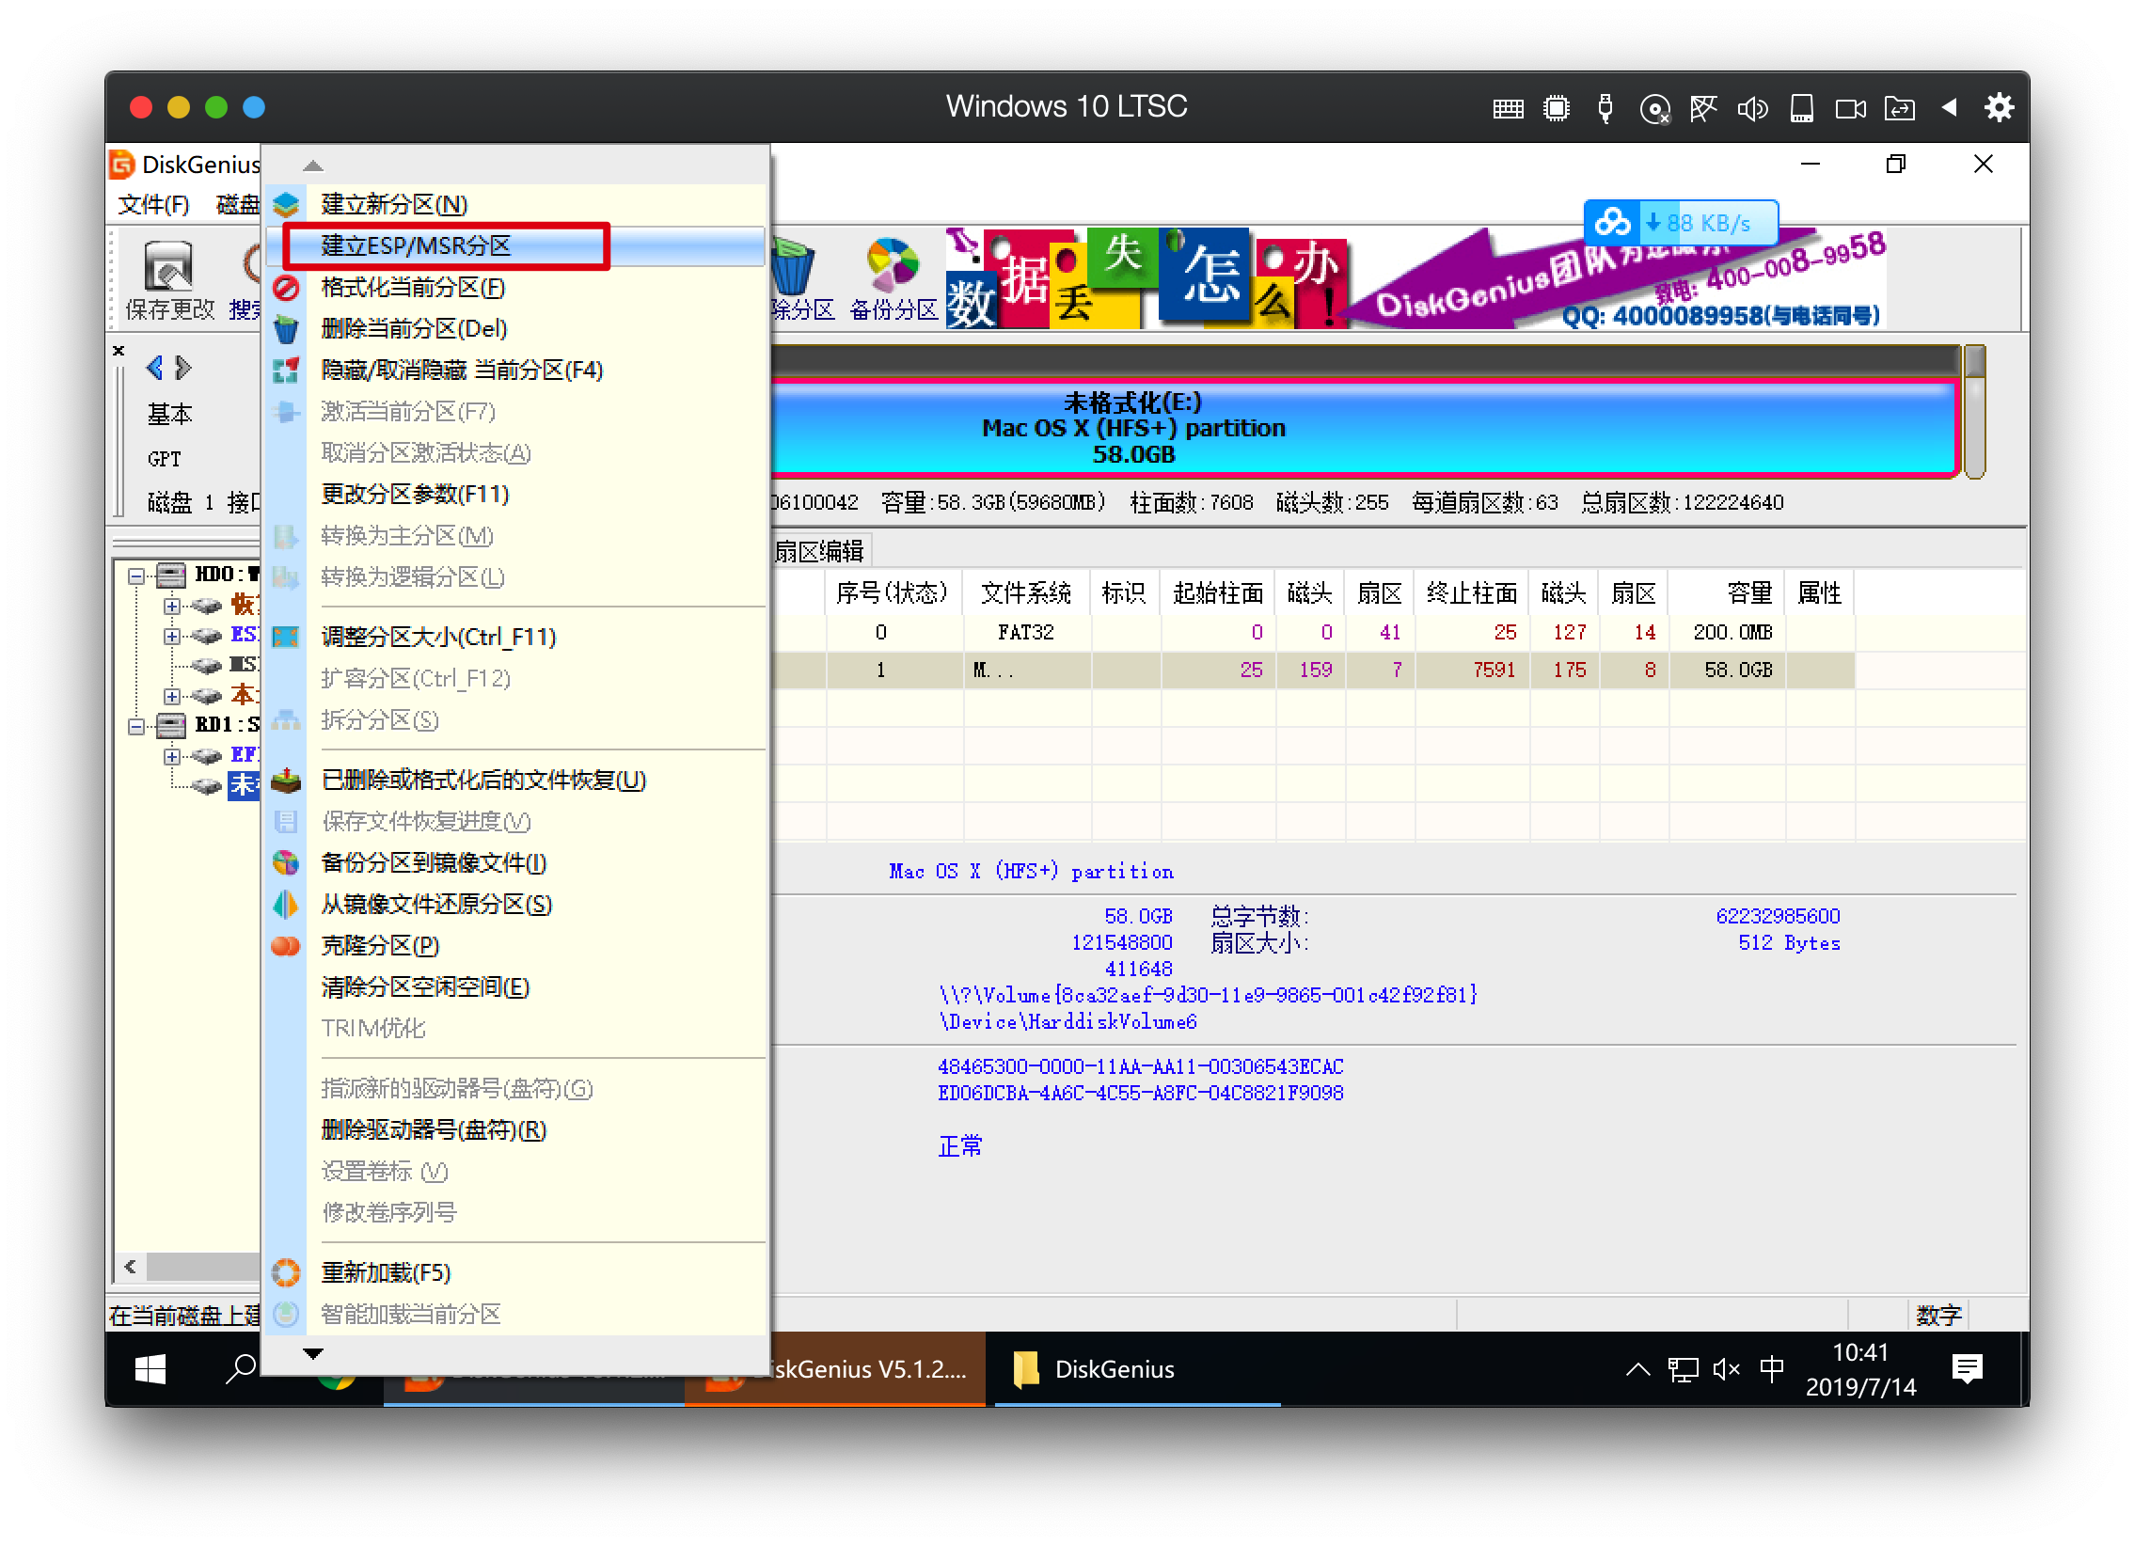Toggle the taskbar volume icon
Screen dimensions: 2135x1546
point(1727,1370)
